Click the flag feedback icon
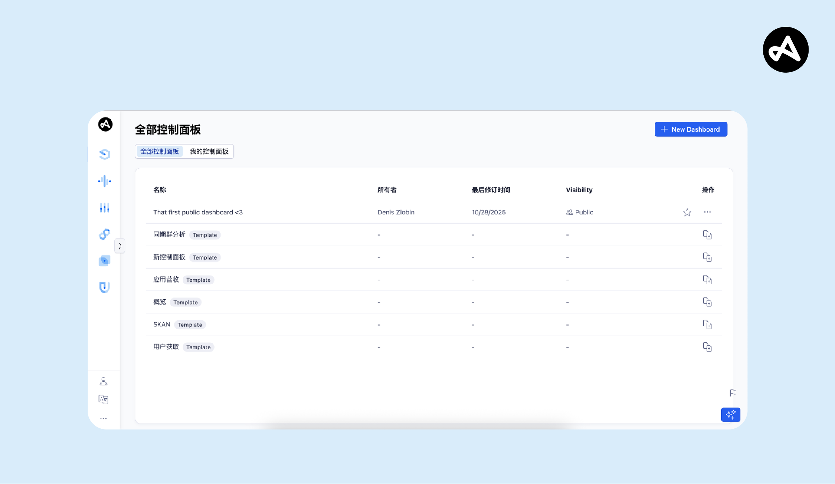Image resolution: width=835 pixels, height=484 pixels. coord(733,393)
